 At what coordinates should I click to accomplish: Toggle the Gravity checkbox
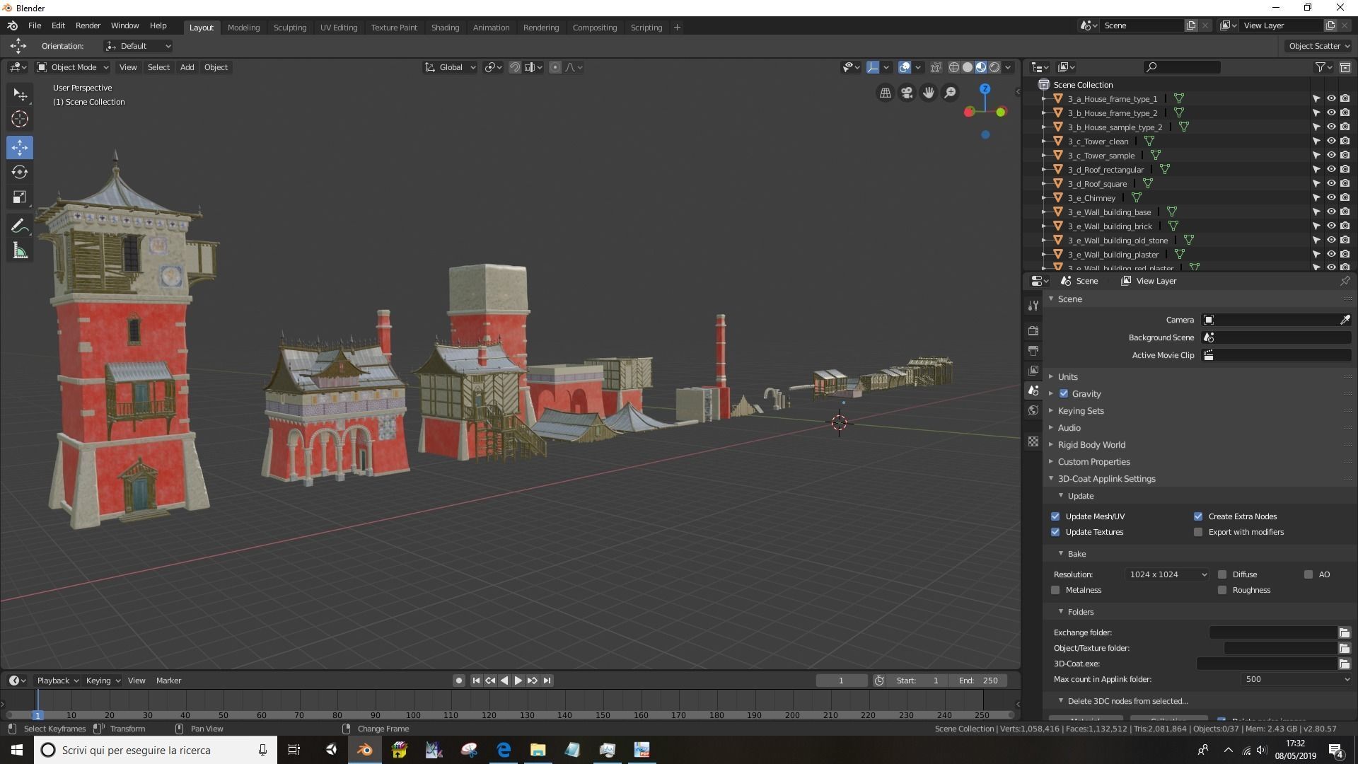(1064, 394)
